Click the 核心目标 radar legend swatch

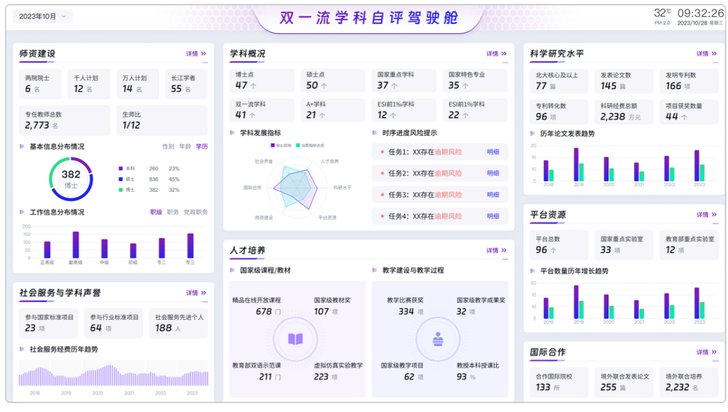[x=273, y=145]
